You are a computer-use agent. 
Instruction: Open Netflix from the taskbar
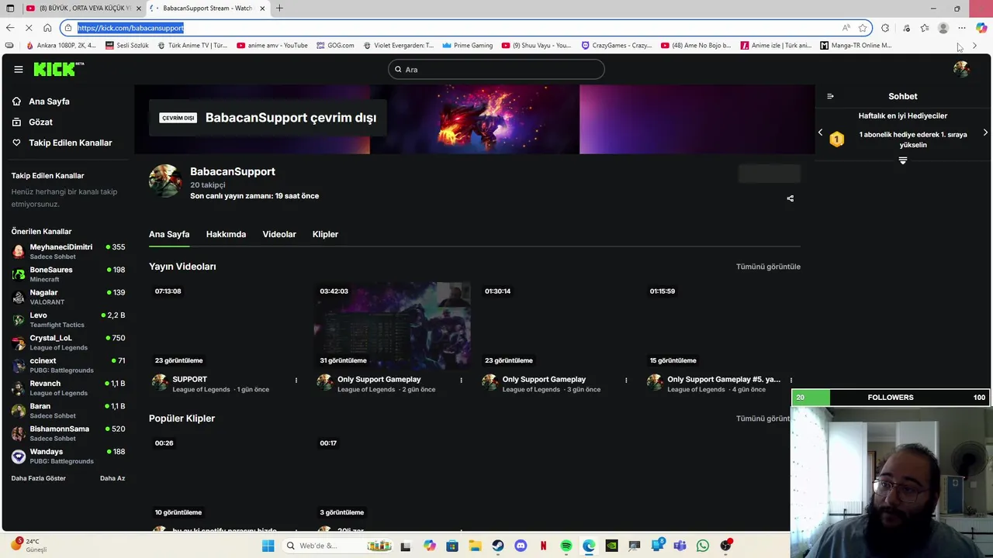[543, 546]
